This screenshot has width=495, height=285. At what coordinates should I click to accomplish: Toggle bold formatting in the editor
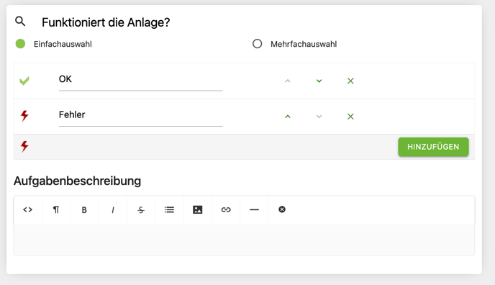coord(84,209)
